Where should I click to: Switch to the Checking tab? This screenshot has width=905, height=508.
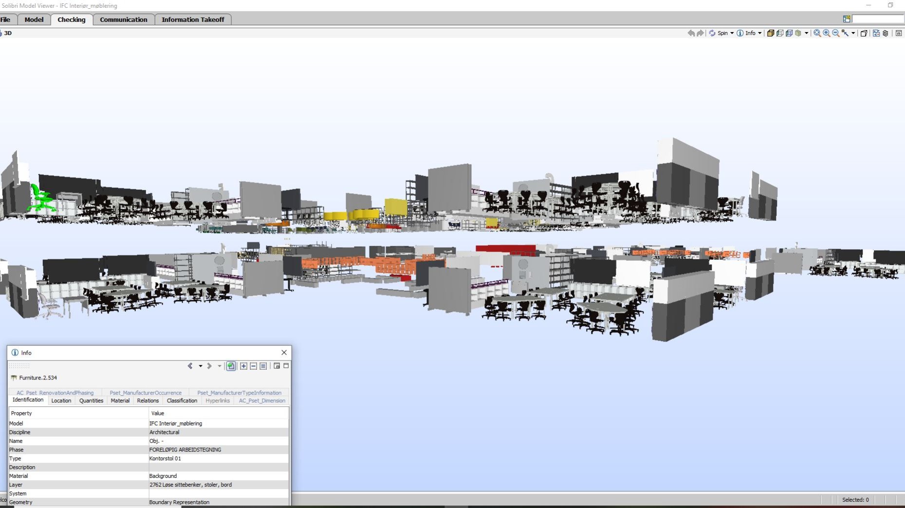click(x=72, y=19)
